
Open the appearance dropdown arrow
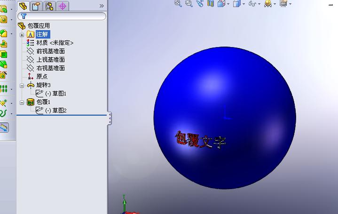pos(275,4)
